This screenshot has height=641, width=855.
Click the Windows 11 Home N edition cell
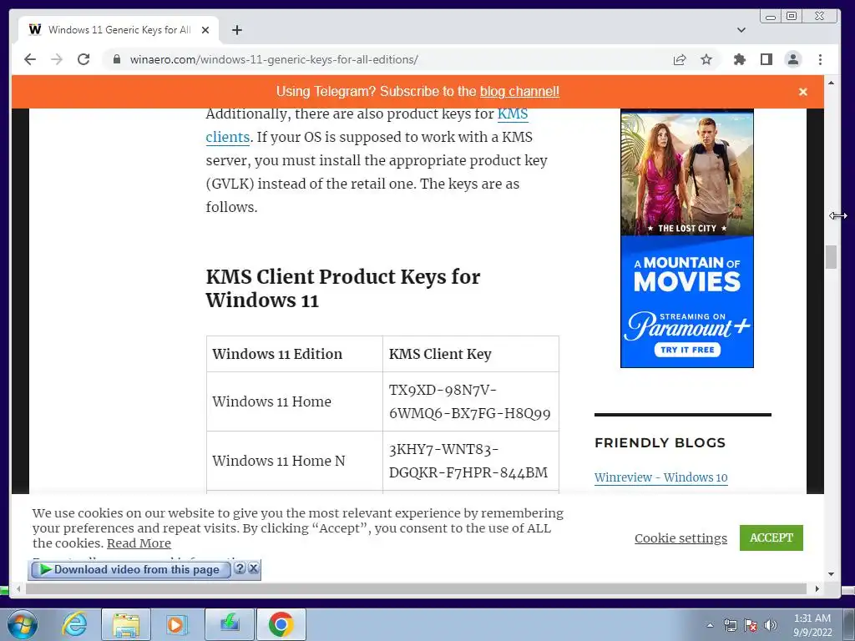[295, 461]
